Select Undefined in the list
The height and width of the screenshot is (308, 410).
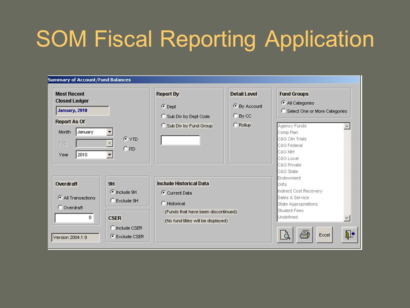[x=310, y=217]
